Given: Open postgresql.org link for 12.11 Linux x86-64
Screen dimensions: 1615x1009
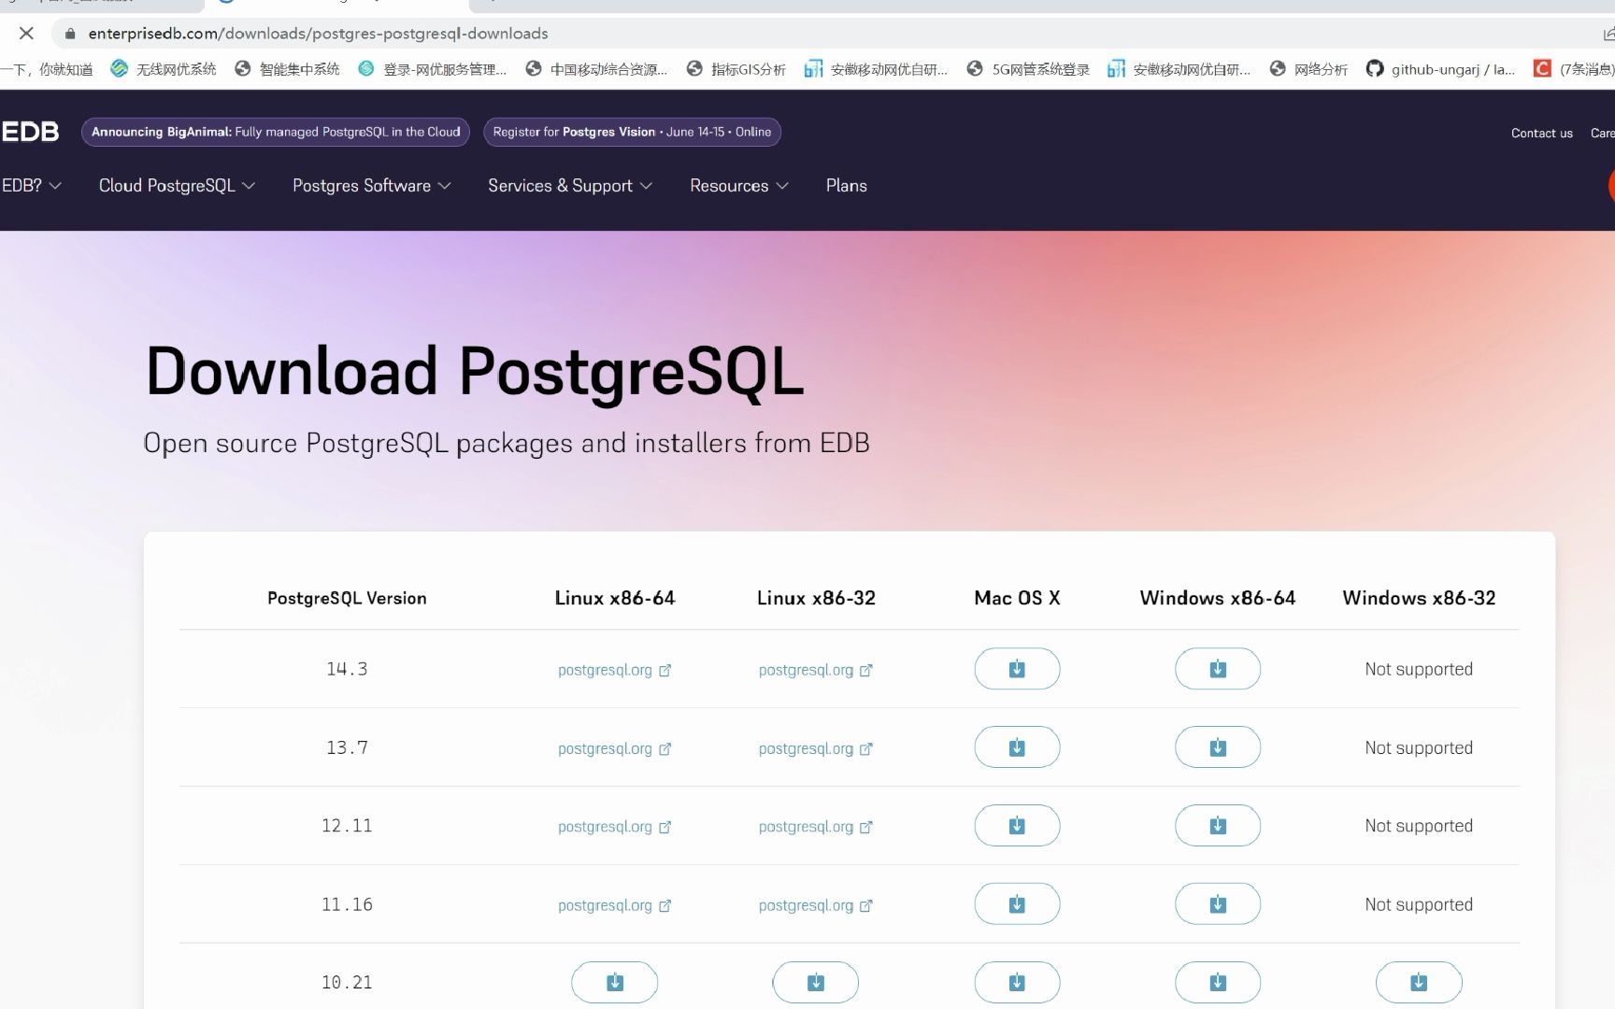Looking at the screenshot, I should [x=614, y=827].
